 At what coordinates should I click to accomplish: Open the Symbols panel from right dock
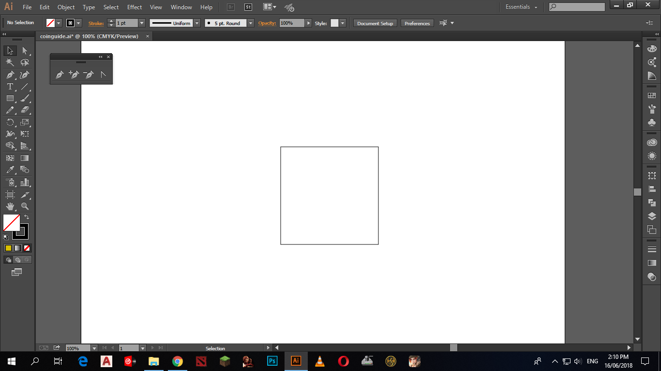(652, 123)
